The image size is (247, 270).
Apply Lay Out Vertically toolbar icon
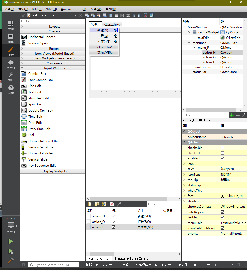116,15
